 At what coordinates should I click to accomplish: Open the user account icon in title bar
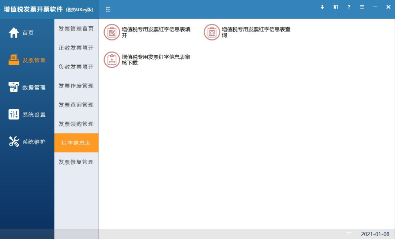[x=322, y=7]
